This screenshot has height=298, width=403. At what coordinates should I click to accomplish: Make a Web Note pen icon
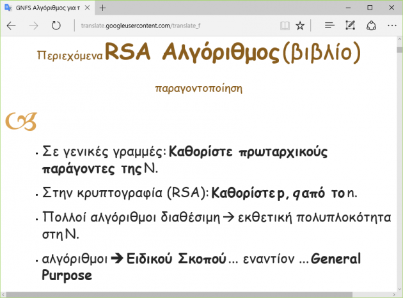click(351, 26)
